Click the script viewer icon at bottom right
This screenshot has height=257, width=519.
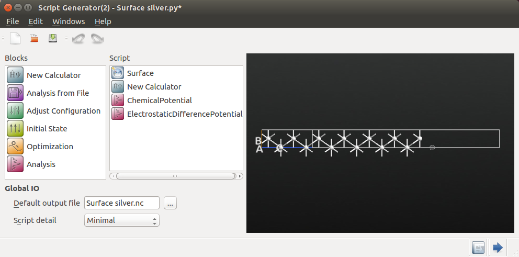click(478, 248)
